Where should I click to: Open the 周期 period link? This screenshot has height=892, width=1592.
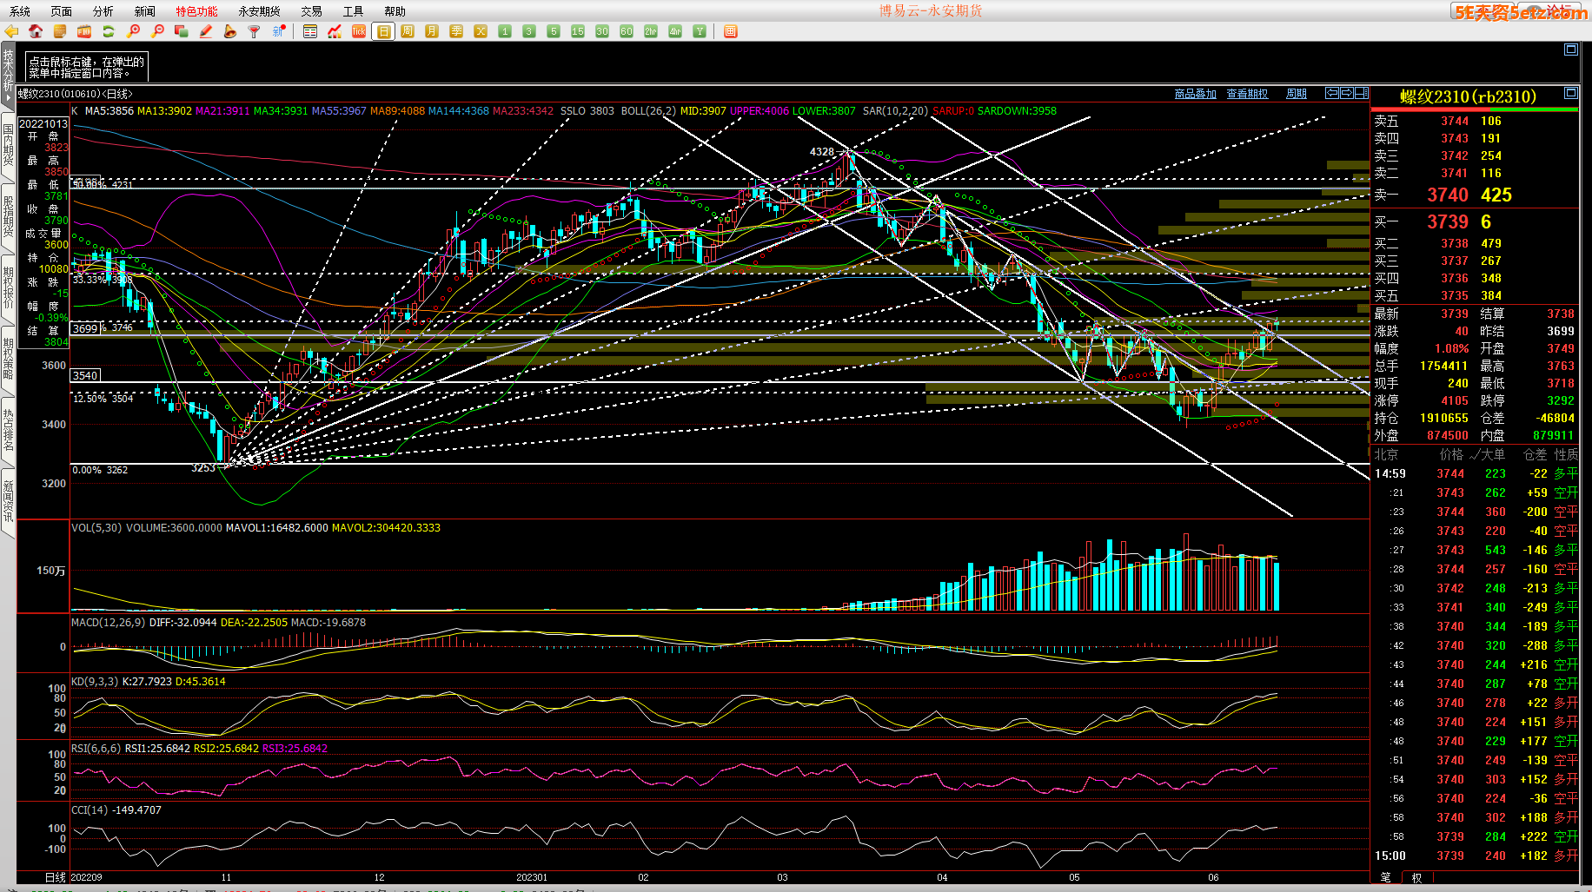tap(1297, 94)
